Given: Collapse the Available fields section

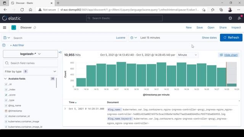Looking at the screenshot, I should pos(5,79).
